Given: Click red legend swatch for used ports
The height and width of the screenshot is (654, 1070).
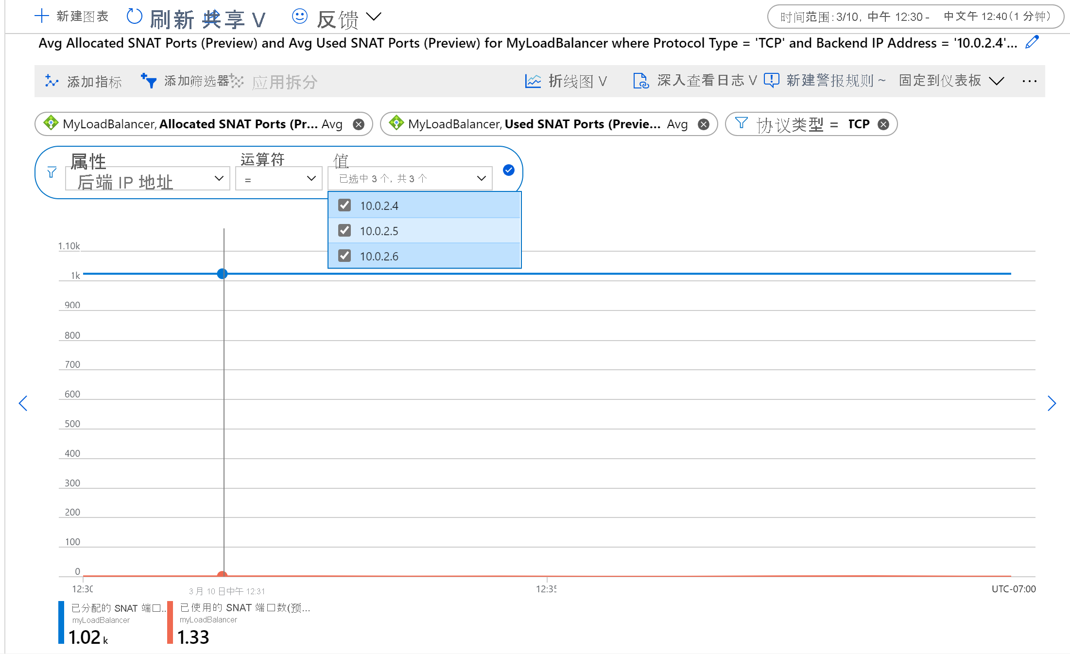Looking at the screenshot, I should [170, 622].
